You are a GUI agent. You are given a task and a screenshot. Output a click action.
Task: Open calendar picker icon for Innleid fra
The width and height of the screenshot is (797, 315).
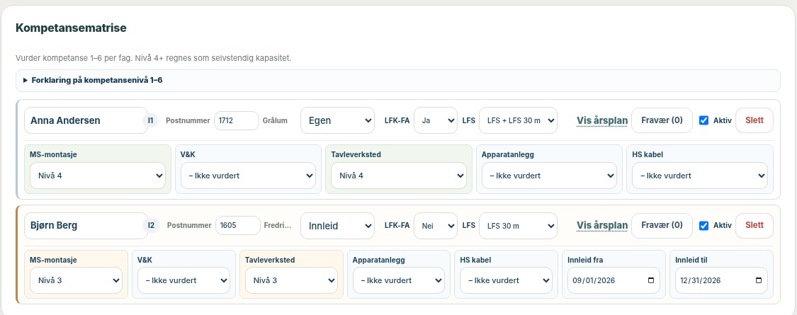[651, 280]
